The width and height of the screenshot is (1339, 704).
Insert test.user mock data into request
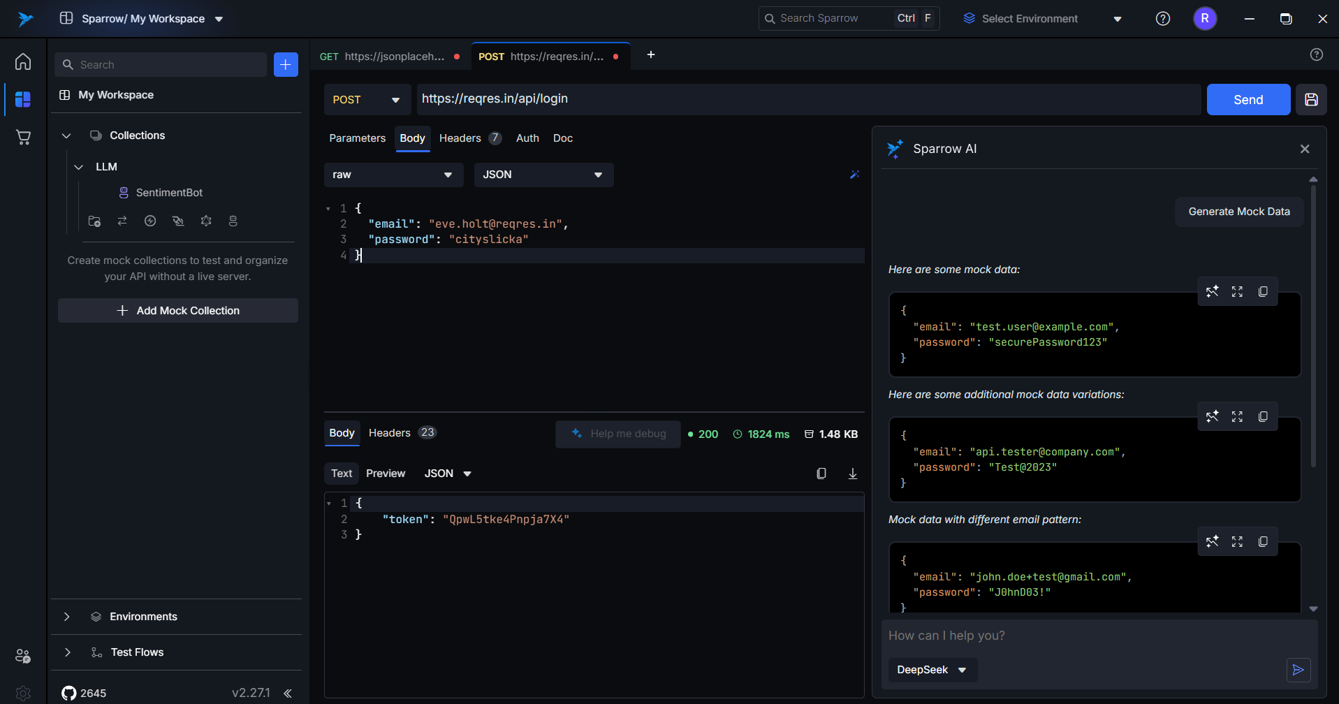[x=1212, y=291]
